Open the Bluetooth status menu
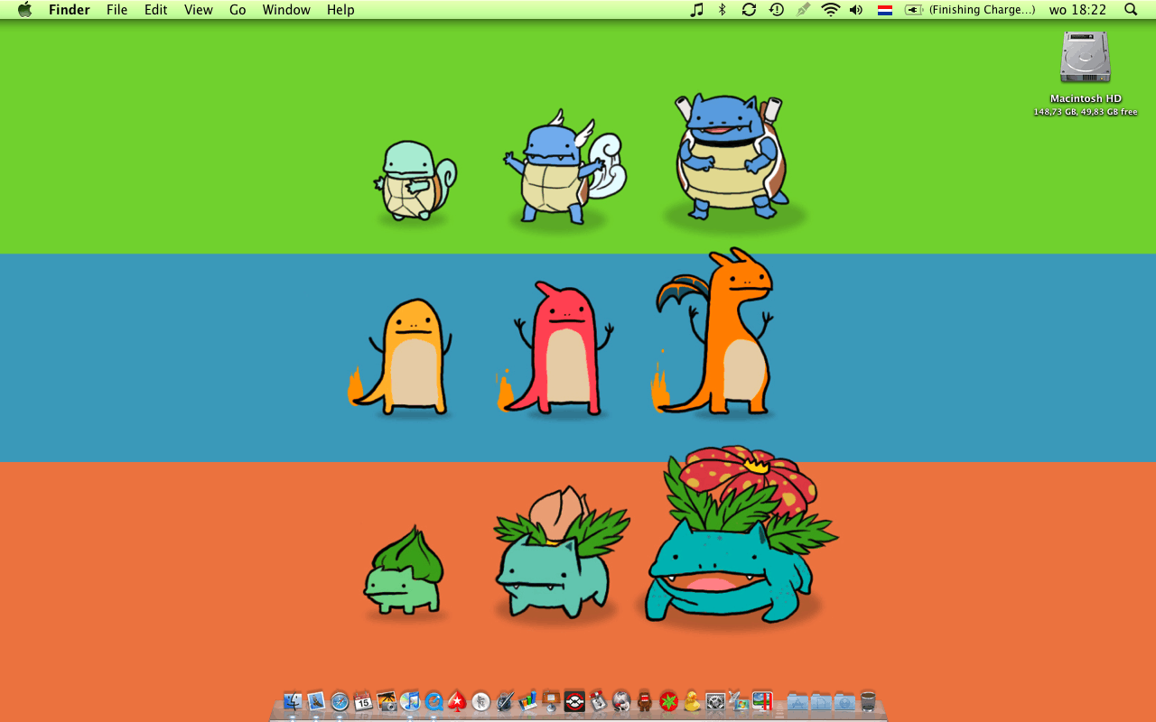1156x722 pixels. pos(722,10)
